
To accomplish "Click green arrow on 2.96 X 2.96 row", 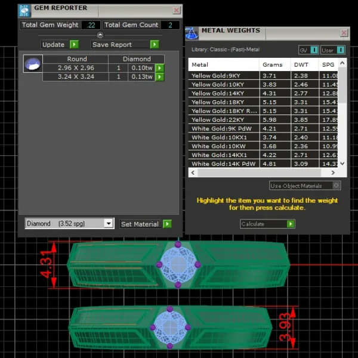I will (159, 68).
